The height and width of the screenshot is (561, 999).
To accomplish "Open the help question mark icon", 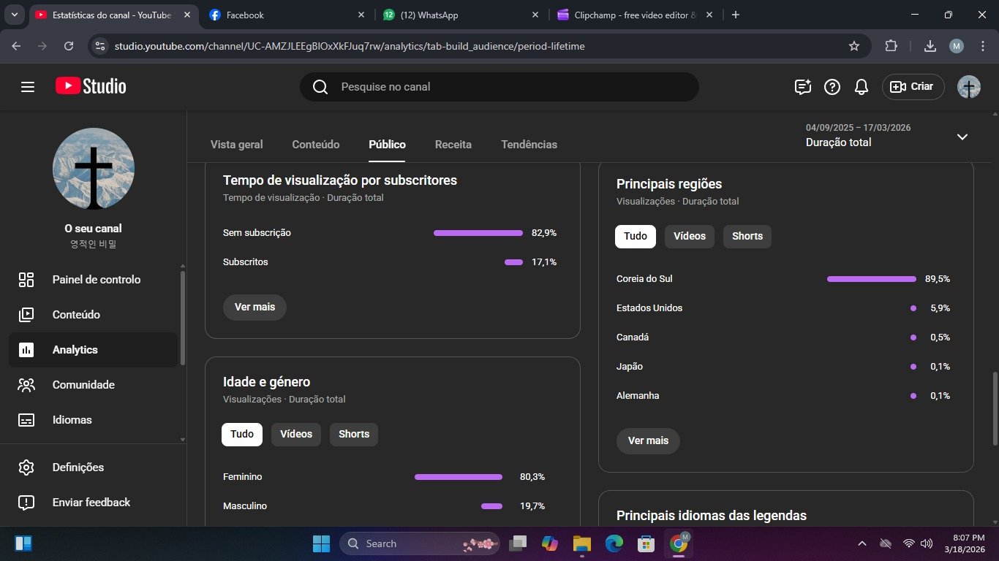I will (x=832, y=87).
